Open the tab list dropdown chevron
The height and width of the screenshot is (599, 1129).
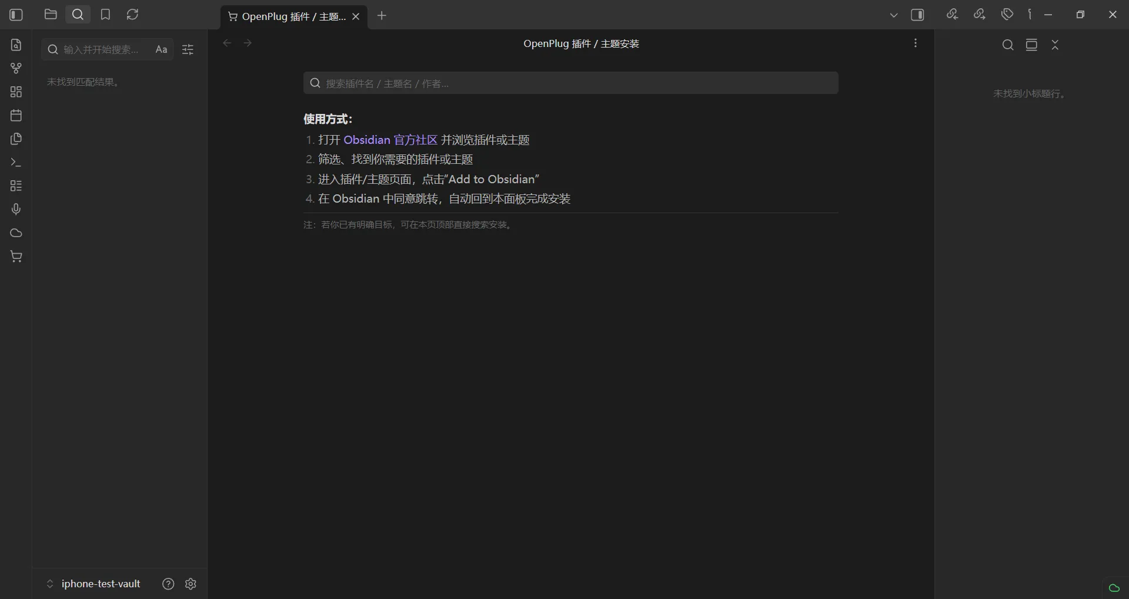[x=894, y=15]
